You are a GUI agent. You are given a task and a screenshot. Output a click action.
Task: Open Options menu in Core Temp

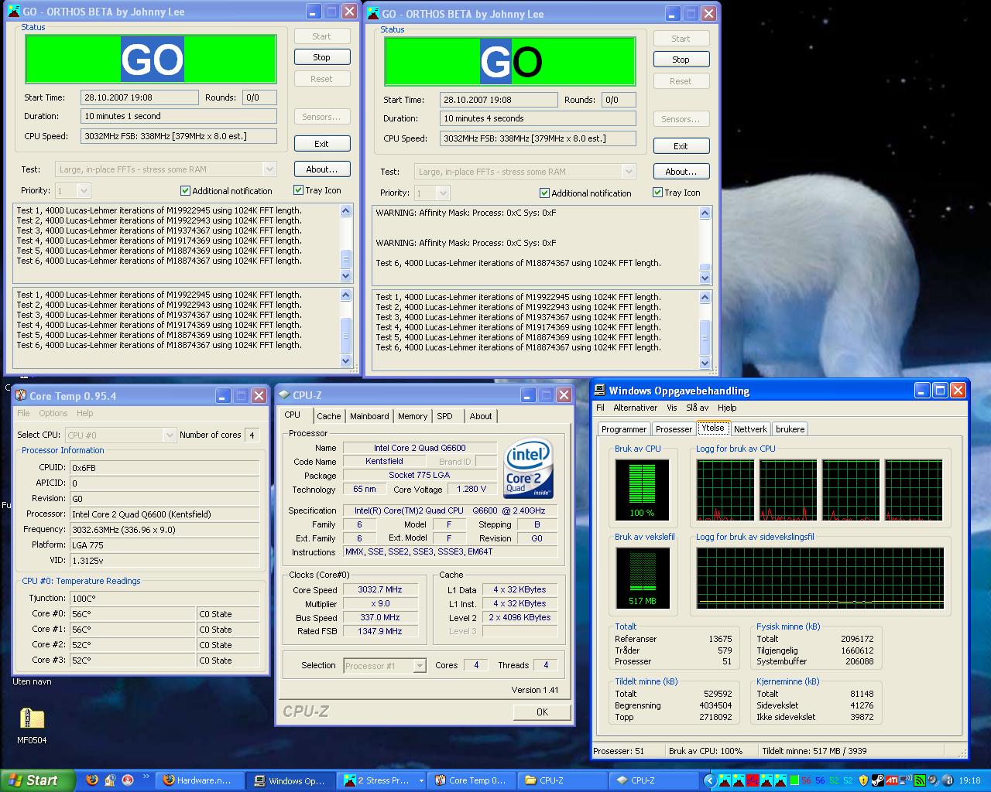(53, 413)
